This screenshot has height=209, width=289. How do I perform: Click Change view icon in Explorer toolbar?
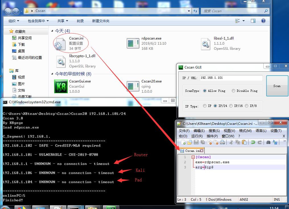coord(237,21)
